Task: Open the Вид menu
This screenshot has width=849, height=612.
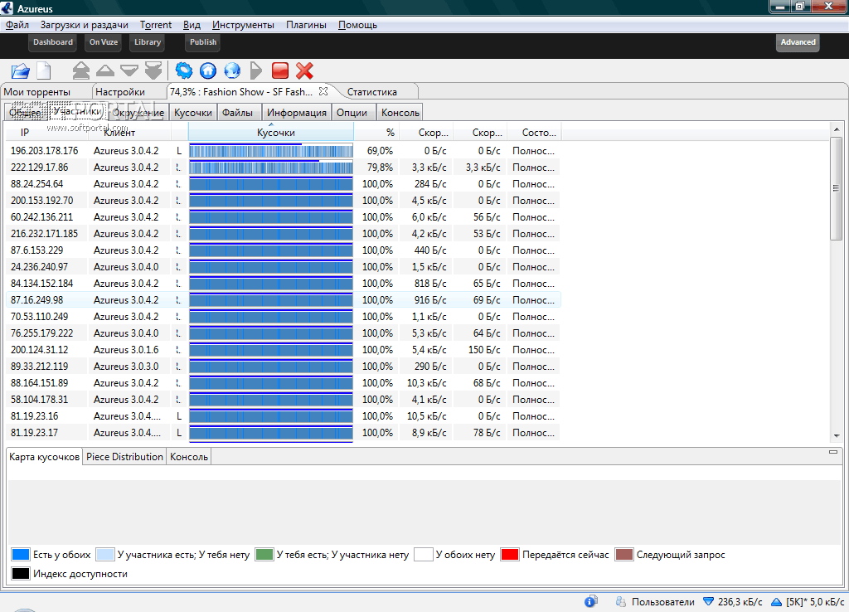Action: (x=192, y=25)
